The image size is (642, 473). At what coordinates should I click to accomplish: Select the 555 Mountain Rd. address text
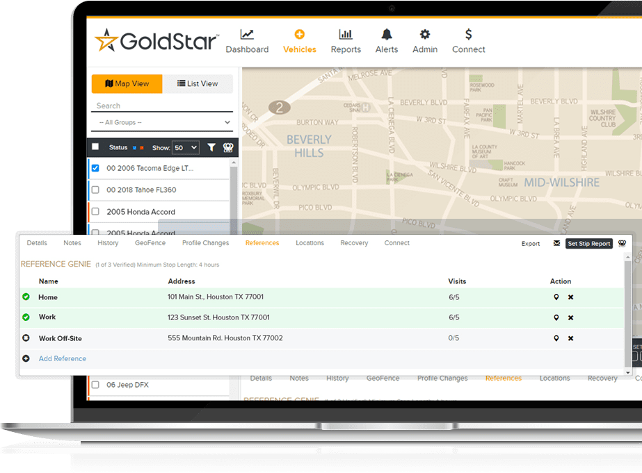pyautogui.click(x=225, y=338)
